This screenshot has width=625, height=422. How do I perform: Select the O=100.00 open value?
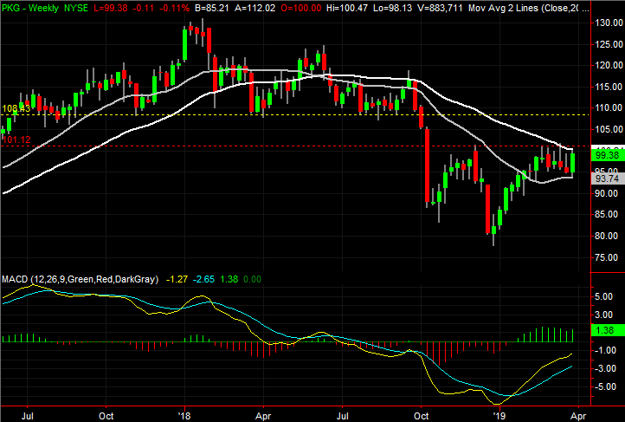point(301,8)
